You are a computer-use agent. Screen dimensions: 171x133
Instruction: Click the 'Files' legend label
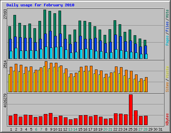(167, 27)
